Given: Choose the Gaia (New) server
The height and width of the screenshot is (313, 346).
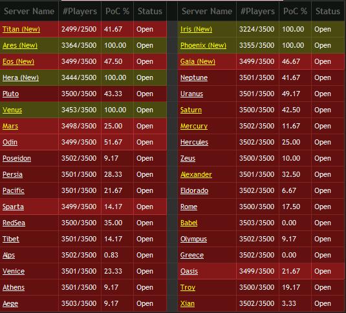Looking at the screenshot, I should click(197, 61).
